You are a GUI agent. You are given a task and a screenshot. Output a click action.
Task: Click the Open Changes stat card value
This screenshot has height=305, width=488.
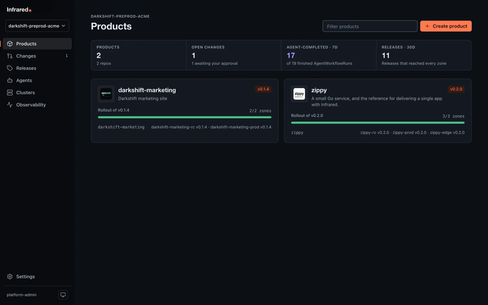194,55
